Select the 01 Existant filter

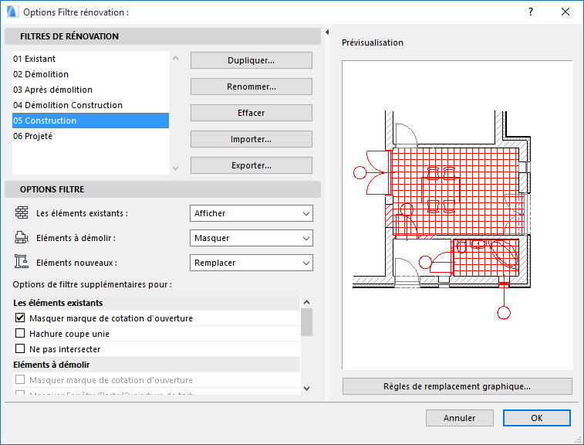tap(90, 59)
